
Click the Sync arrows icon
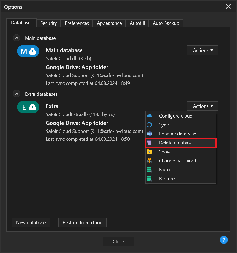coord(149,125)
